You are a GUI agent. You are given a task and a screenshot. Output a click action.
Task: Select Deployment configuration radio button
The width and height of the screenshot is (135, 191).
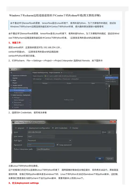[27, 128]
